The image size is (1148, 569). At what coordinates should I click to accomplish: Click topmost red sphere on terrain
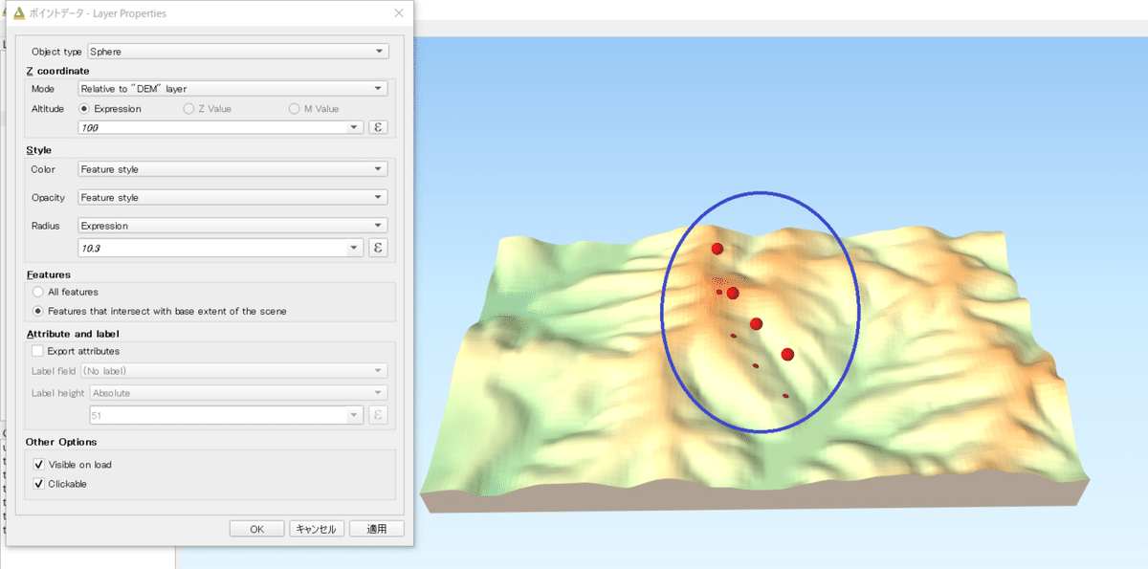click(717, 249)
